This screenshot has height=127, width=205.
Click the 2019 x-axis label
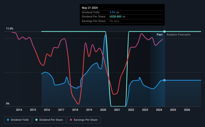tap(89, 110)
